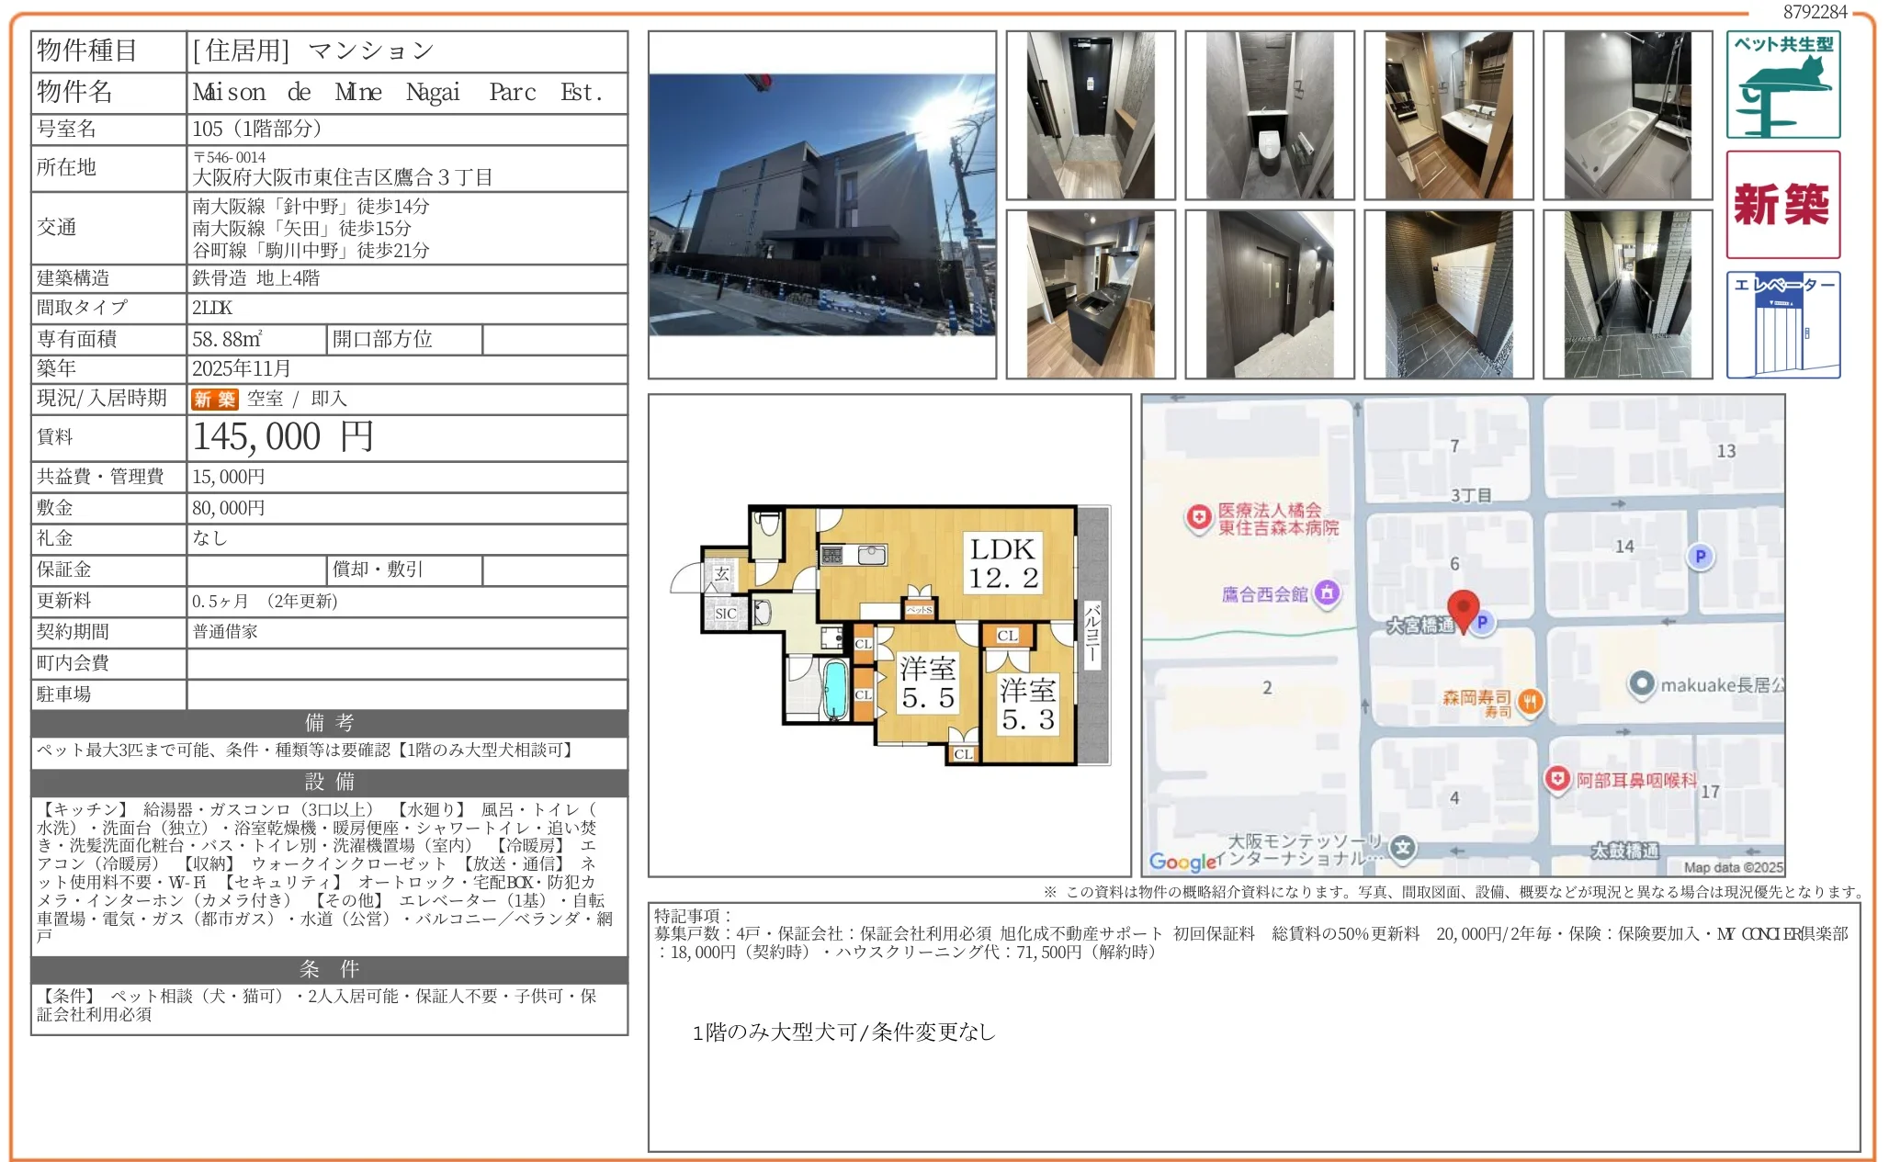Open the toilet room photo thumbnail
1889x1162 pixels.
(x=1269, y=115)
